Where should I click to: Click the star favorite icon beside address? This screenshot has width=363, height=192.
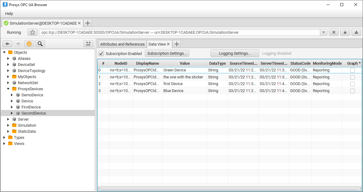pos(33,33)
